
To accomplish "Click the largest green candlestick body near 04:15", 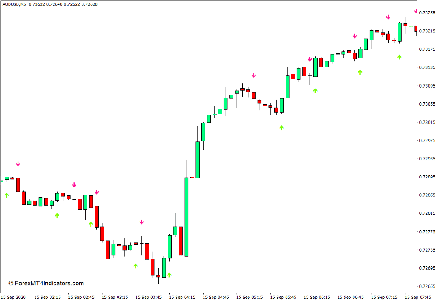I will [x=186, y=217].
